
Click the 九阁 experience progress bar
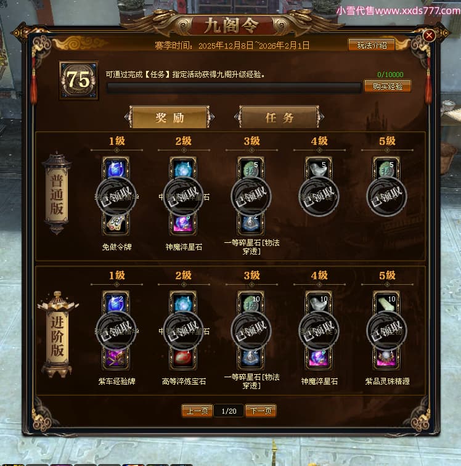[234, 88]
